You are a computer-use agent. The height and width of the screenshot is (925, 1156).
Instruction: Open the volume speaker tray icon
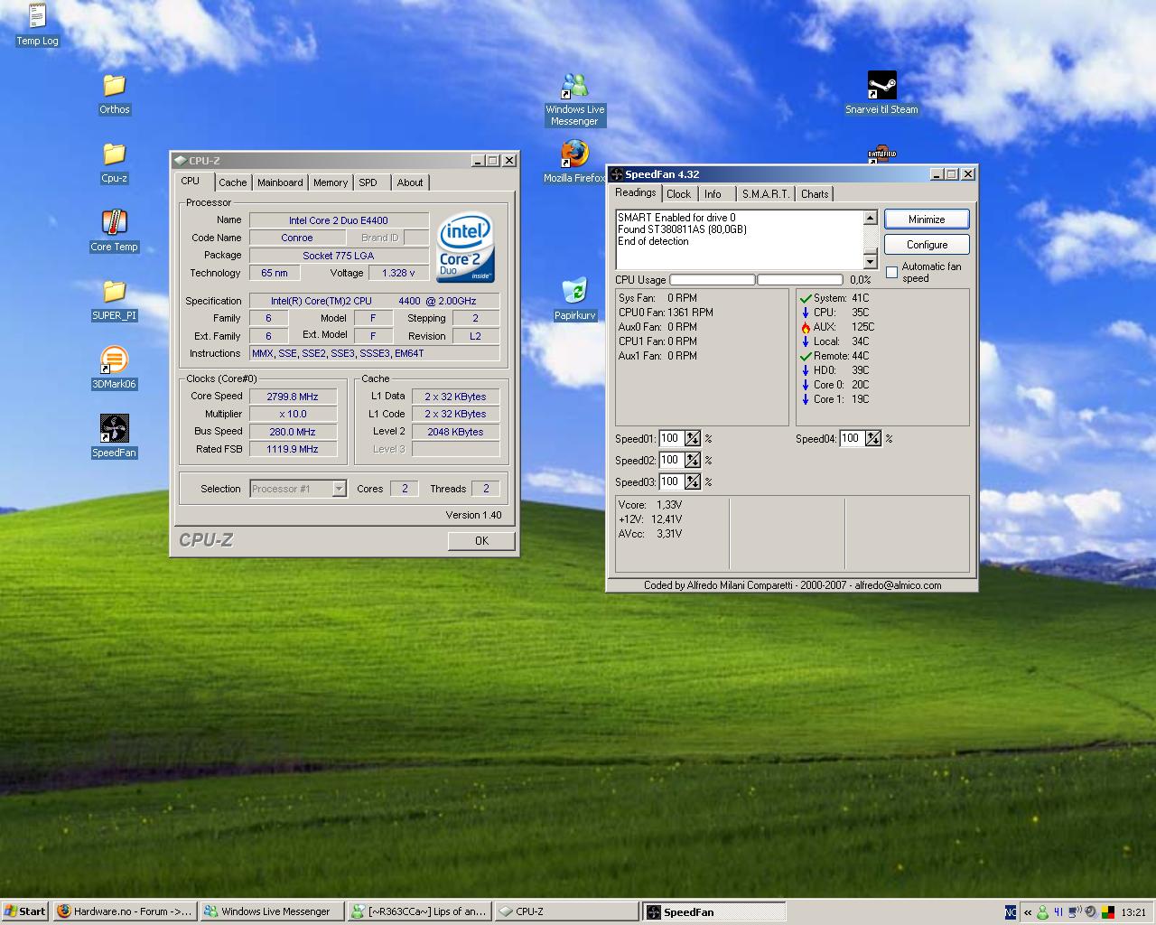pyautogui.click(x=1090, y=912)
